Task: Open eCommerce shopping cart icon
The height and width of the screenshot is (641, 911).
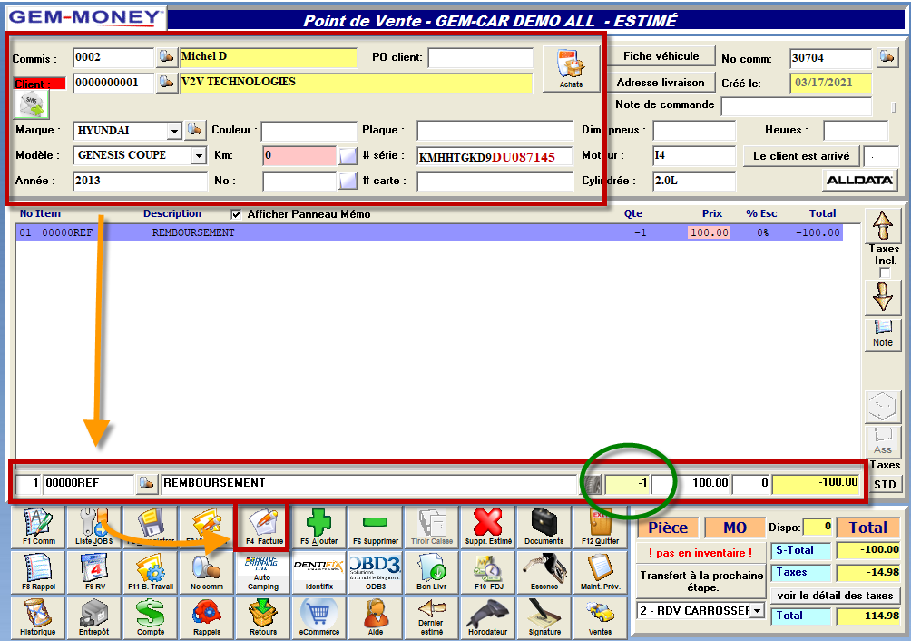Action: coord(319,616)
